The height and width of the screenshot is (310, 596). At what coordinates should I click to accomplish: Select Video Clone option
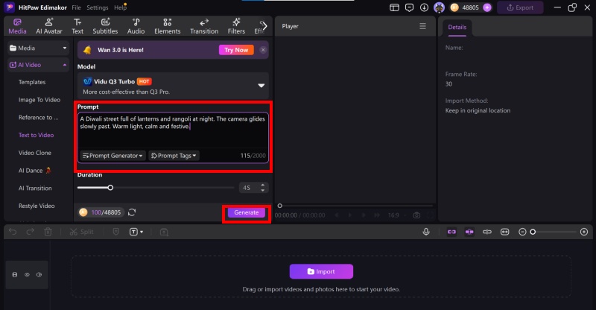[x=35, y=153]
